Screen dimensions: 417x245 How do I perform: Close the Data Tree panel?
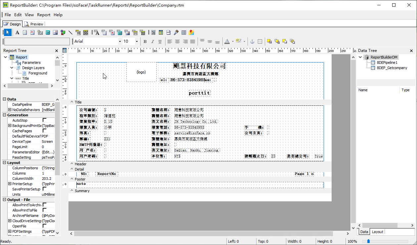point(411,51)
